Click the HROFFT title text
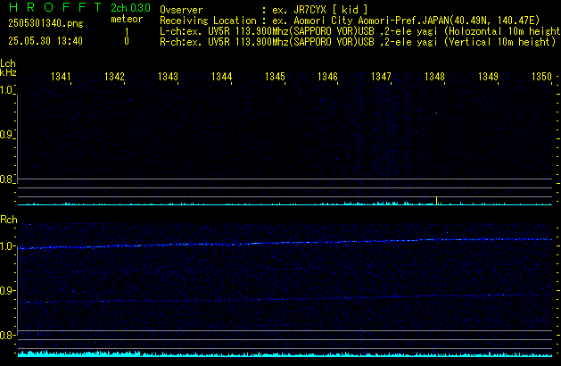The width and height of the screenshot is (561, 366). pyautogui.click(x=55, y=7)
